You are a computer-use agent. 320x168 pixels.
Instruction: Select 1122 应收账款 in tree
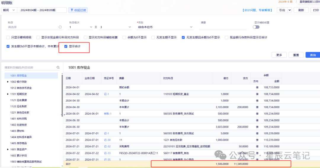coord(19,106)
